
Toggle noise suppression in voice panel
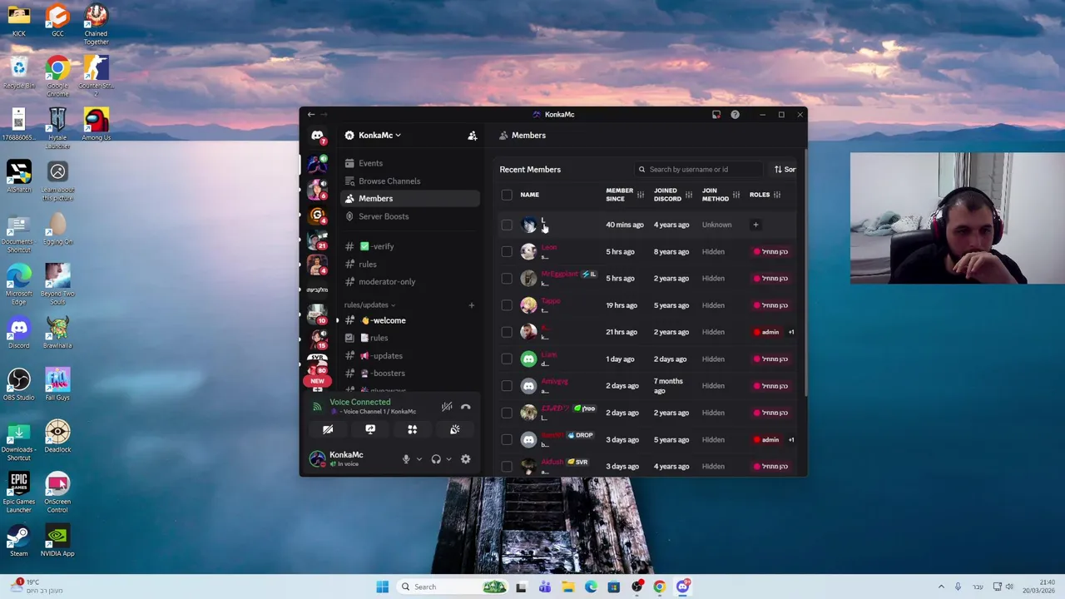tap(447, 407)
